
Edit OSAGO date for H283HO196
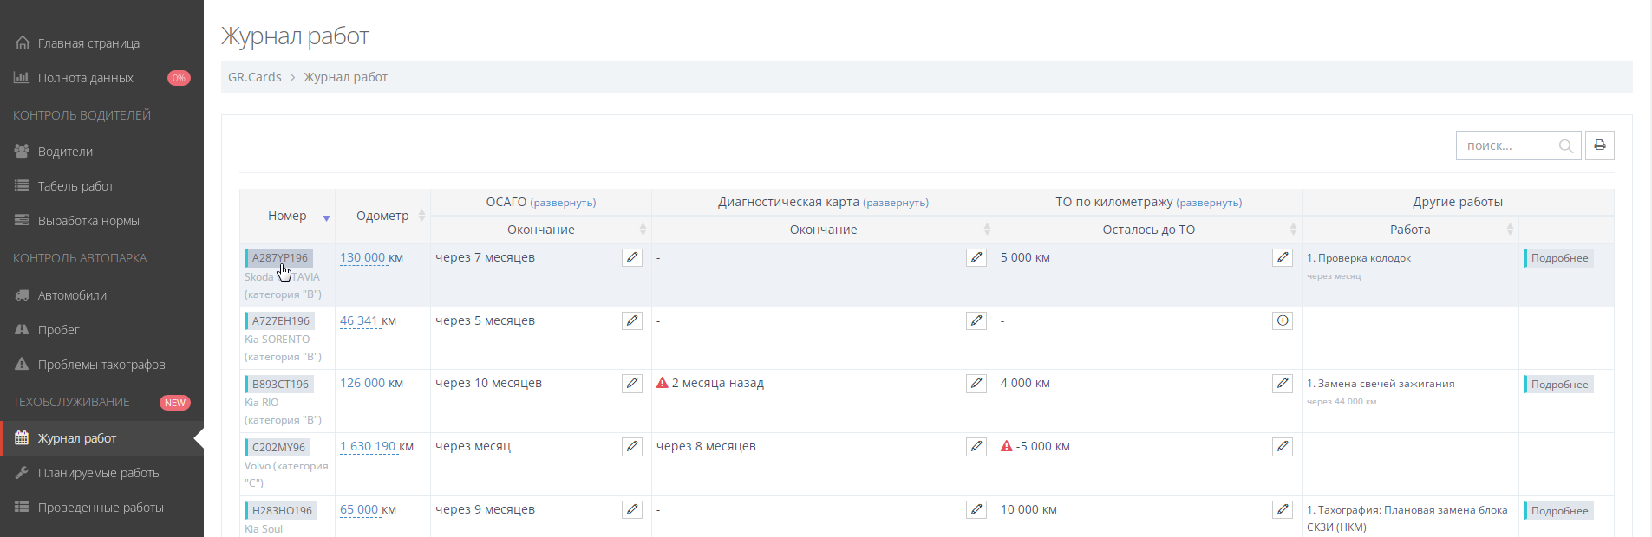pos(632,509)
